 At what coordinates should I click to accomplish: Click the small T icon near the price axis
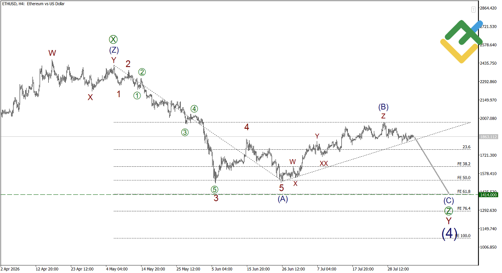point(473,10)
